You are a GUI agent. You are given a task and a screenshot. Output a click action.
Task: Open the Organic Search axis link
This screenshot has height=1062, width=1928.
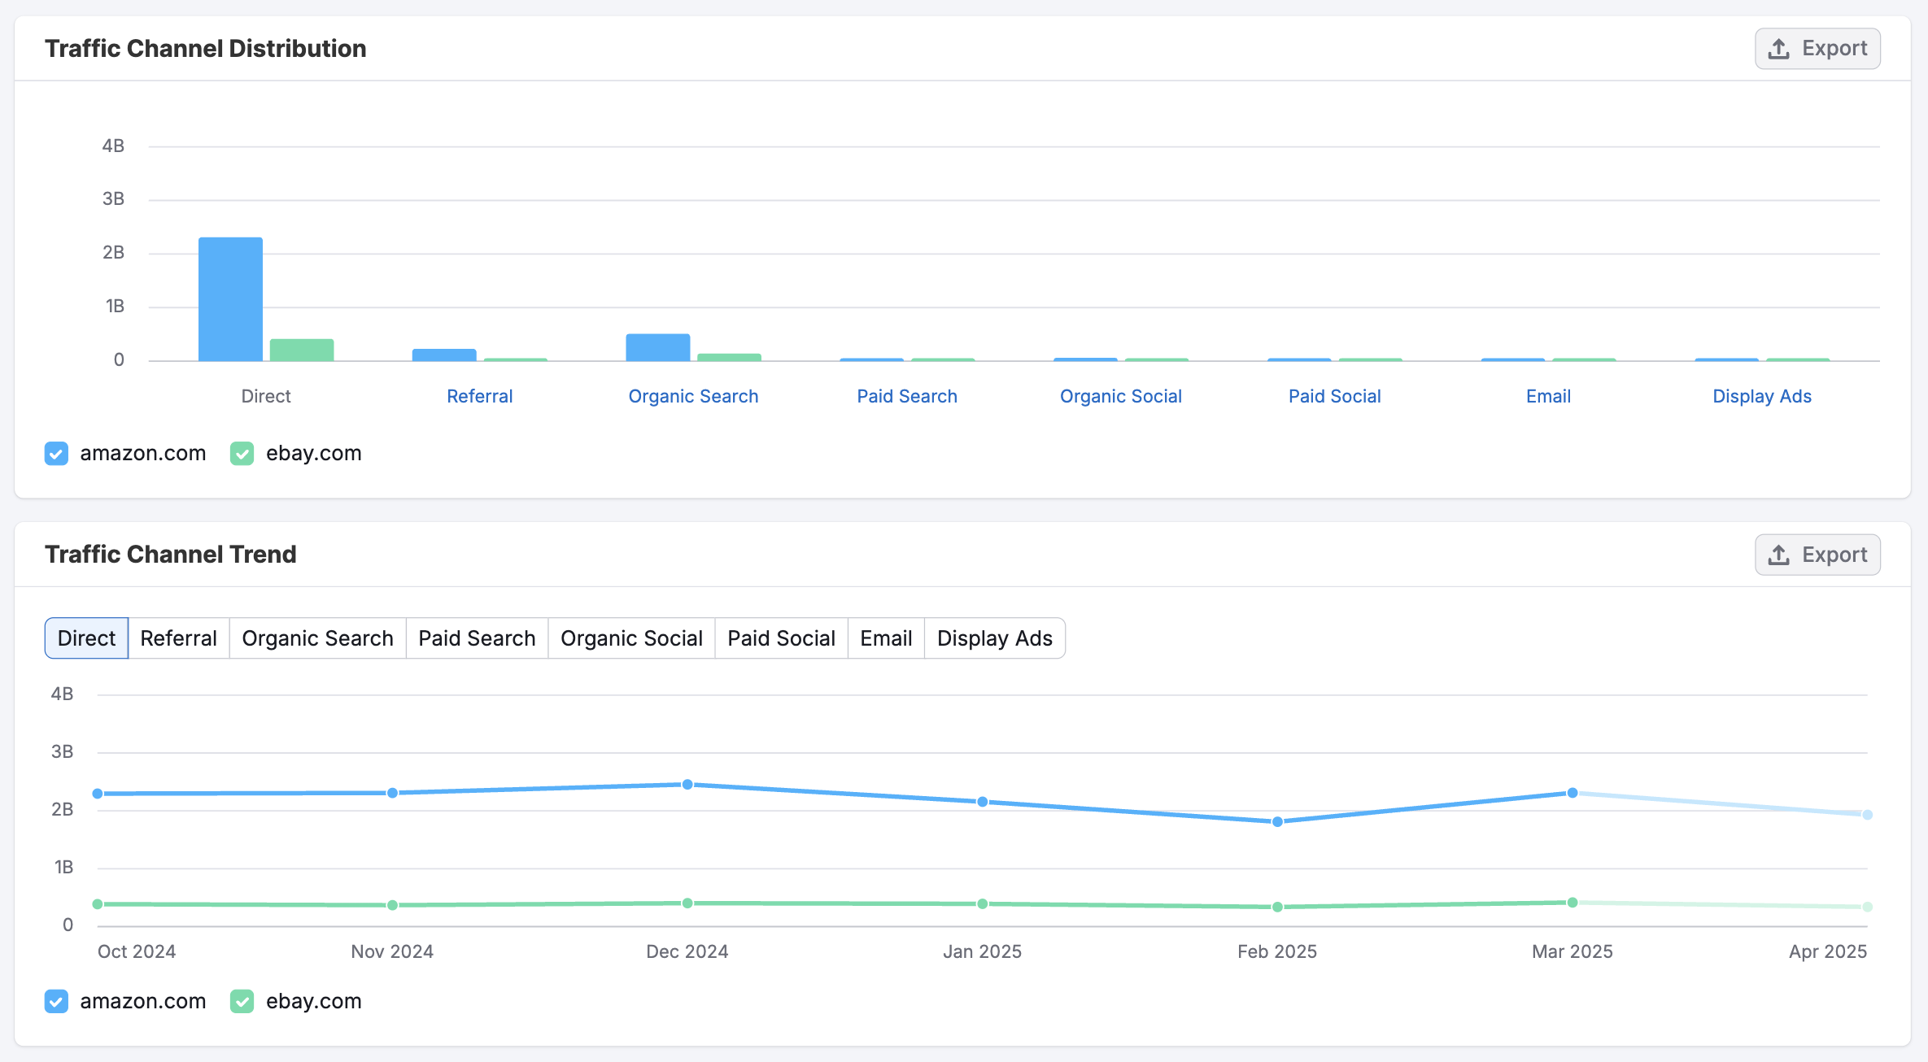coord(693,396)
